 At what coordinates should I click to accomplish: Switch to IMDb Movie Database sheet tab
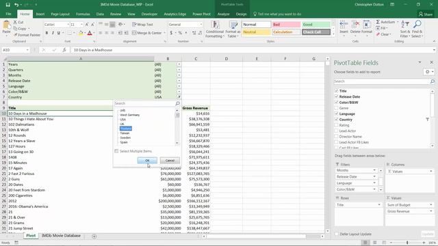click(61, 236)
